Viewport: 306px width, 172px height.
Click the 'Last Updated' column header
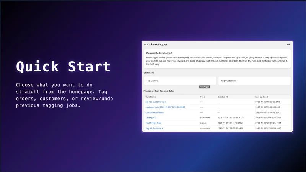(x=261, y=97)
